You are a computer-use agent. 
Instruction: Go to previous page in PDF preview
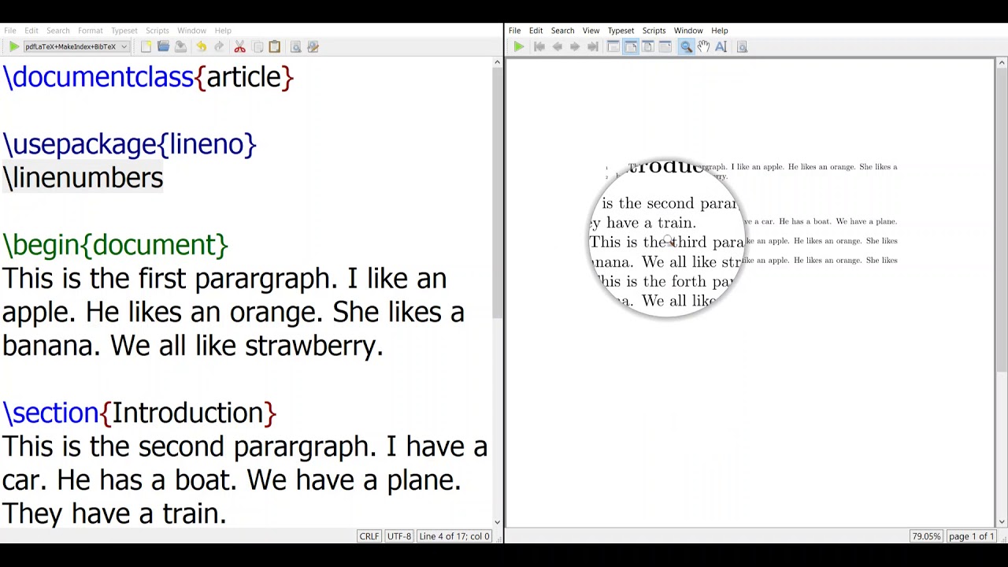(558, 47)
